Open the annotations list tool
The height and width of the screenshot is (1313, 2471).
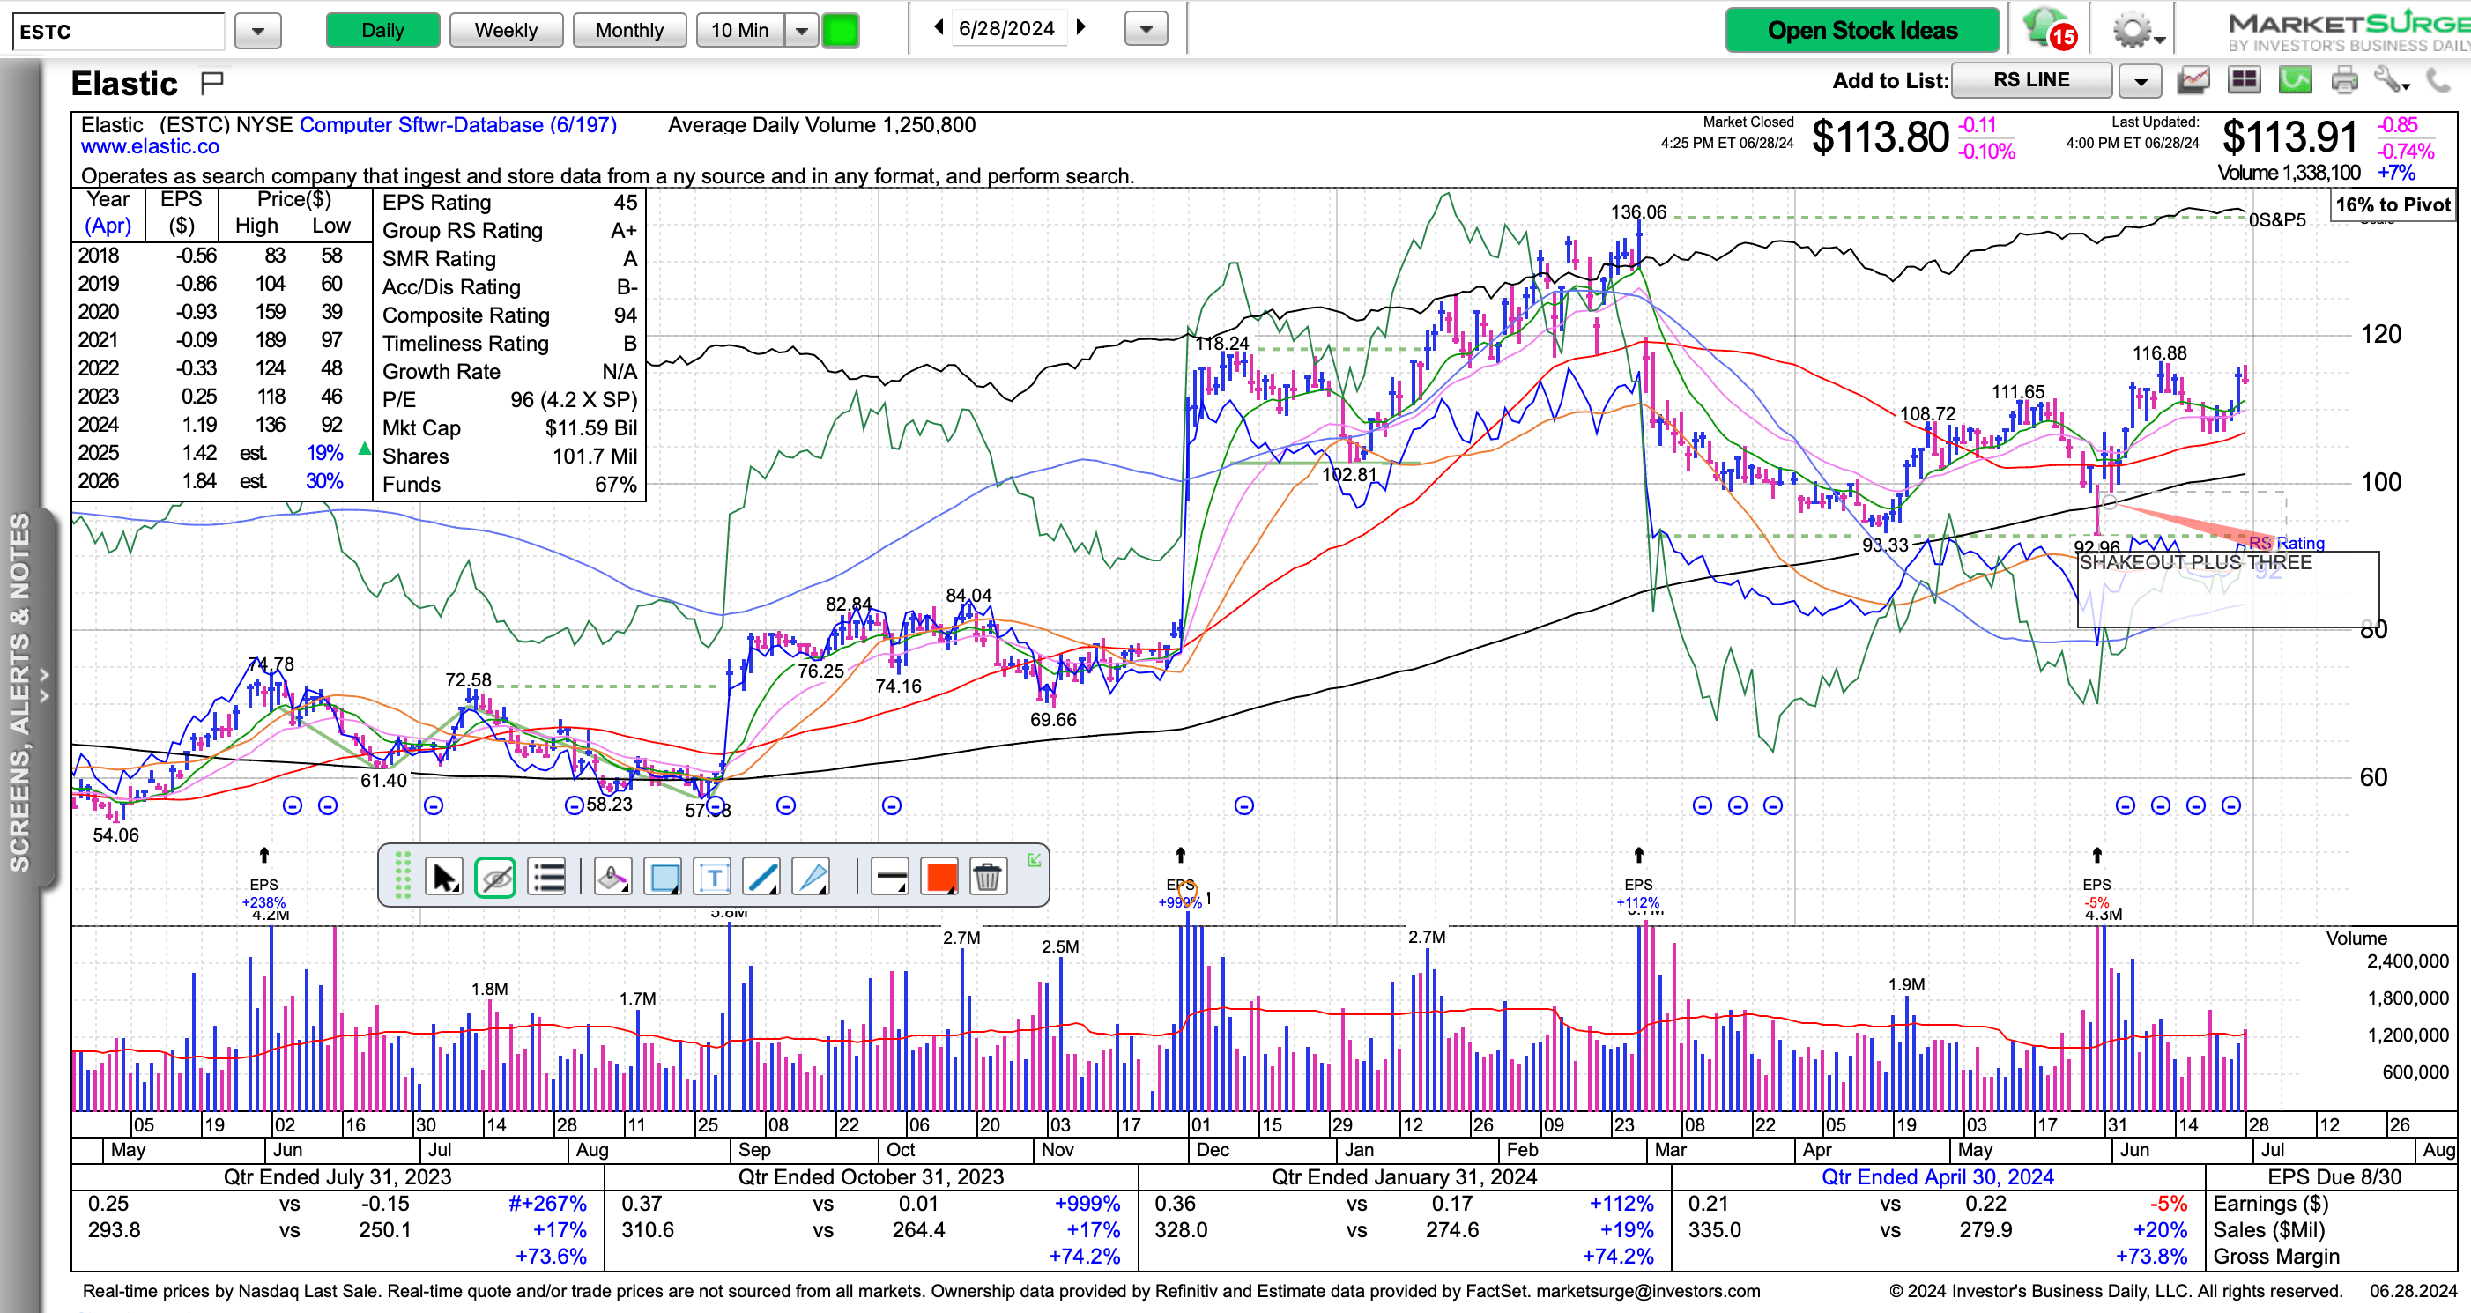(x=548, y=877)
